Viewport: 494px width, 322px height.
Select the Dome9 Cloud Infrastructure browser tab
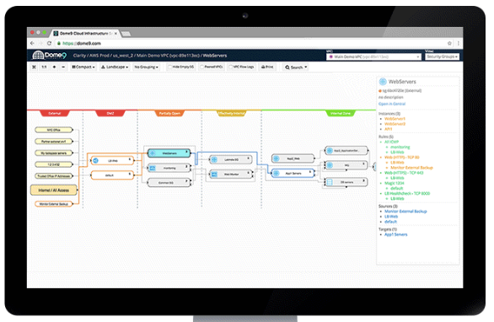(85, 33)
